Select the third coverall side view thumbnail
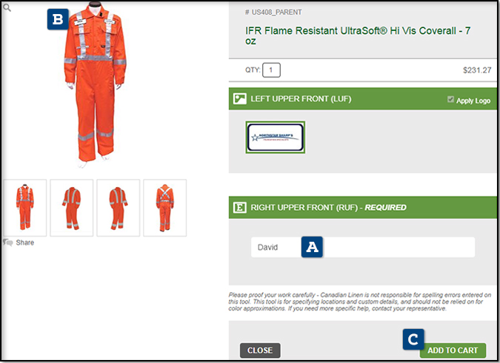This screenshot has height=363, width=500. tap(118, 207)
